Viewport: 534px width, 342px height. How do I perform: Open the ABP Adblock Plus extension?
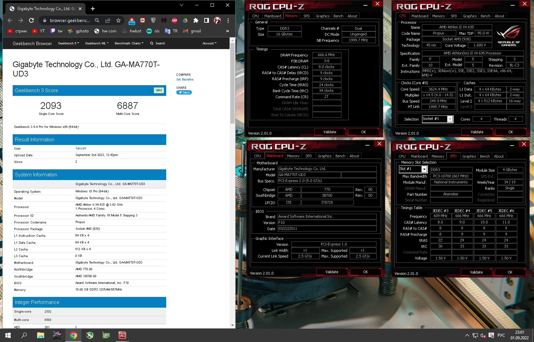[175, 20]
